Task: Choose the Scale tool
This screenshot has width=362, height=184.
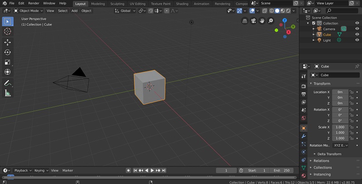Action: pyautogui.click(x=7, y=62)
